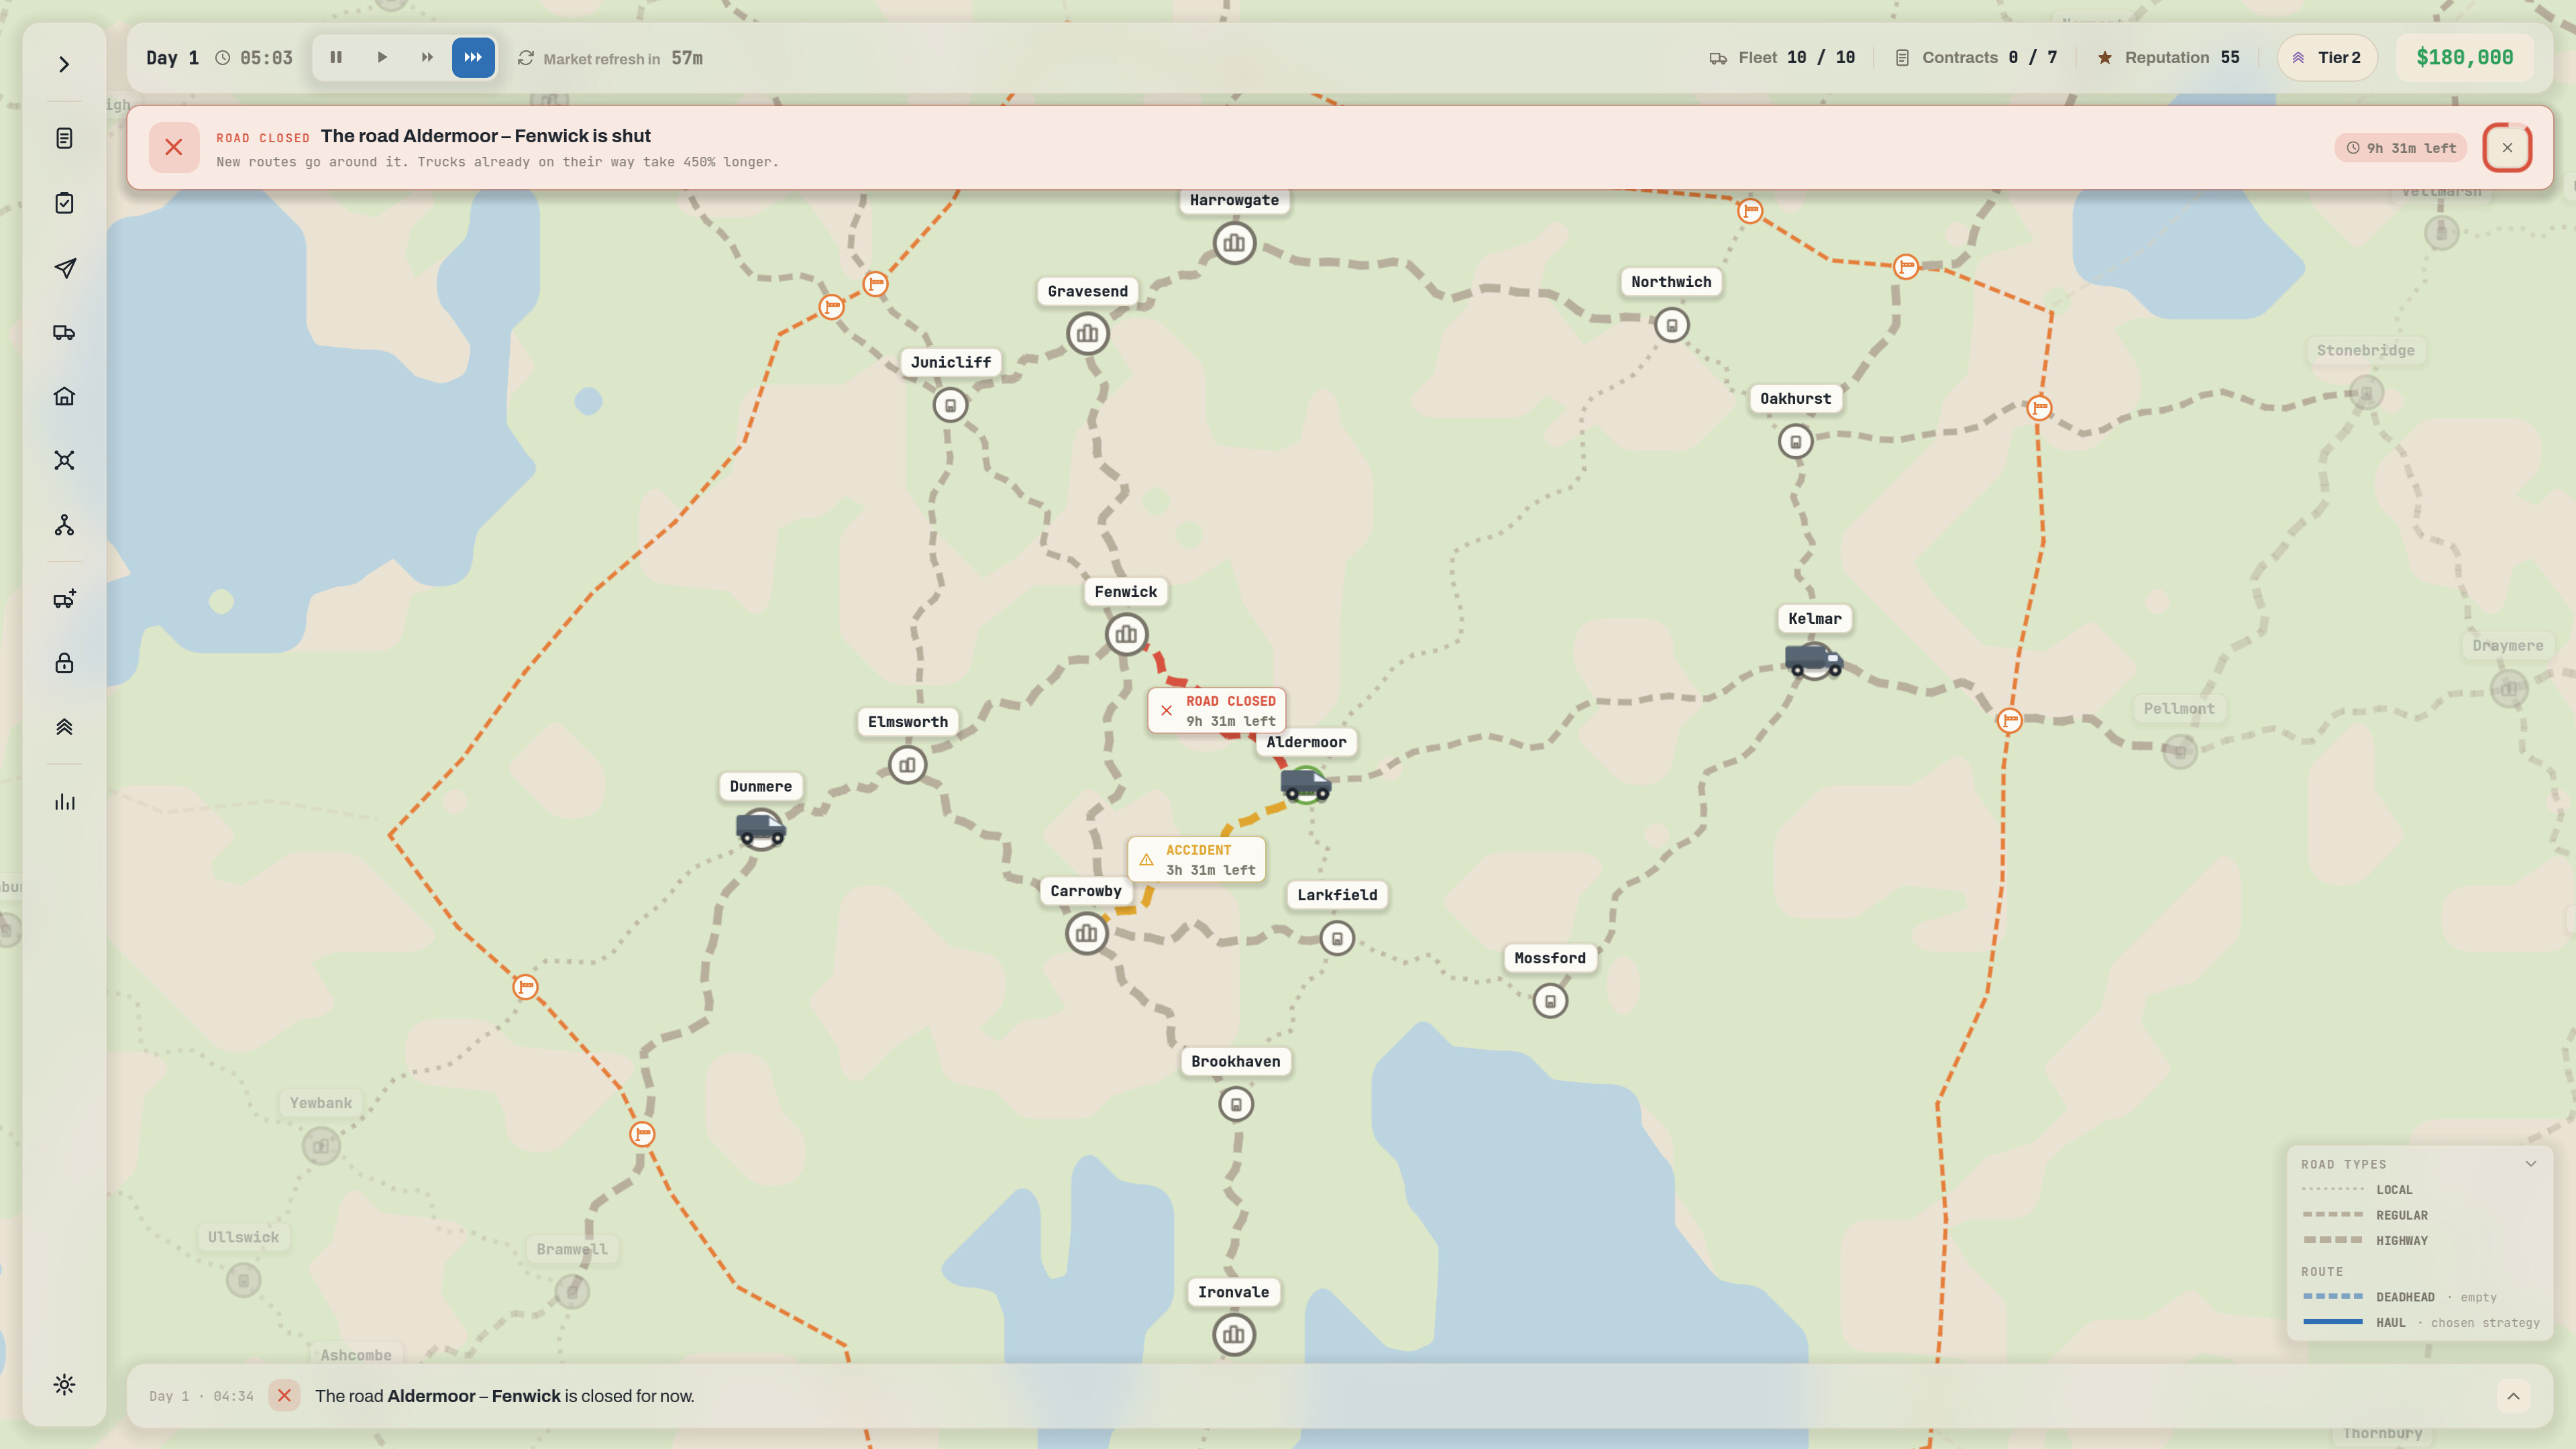Select the Elmsworth city marker
This screenshot has width=2576, height=1449.
pyautogui.click(x=907, y=766)
